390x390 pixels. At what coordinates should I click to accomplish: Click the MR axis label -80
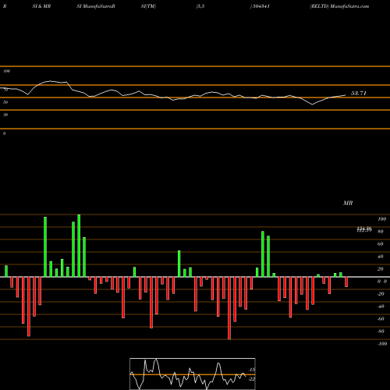381,331
